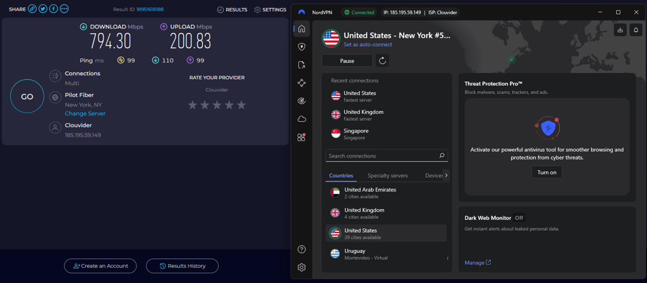Select recent connection United Kingdom Fastest server

point(388,115)
